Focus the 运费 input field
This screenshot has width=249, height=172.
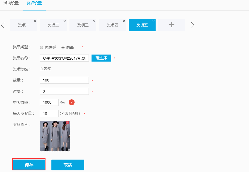point(64,91)
